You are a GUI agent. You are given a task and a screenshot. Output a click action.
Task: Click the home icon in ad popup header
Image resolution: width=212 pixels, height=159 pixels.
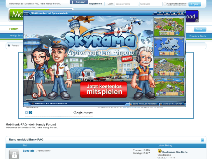click(160, 13)
